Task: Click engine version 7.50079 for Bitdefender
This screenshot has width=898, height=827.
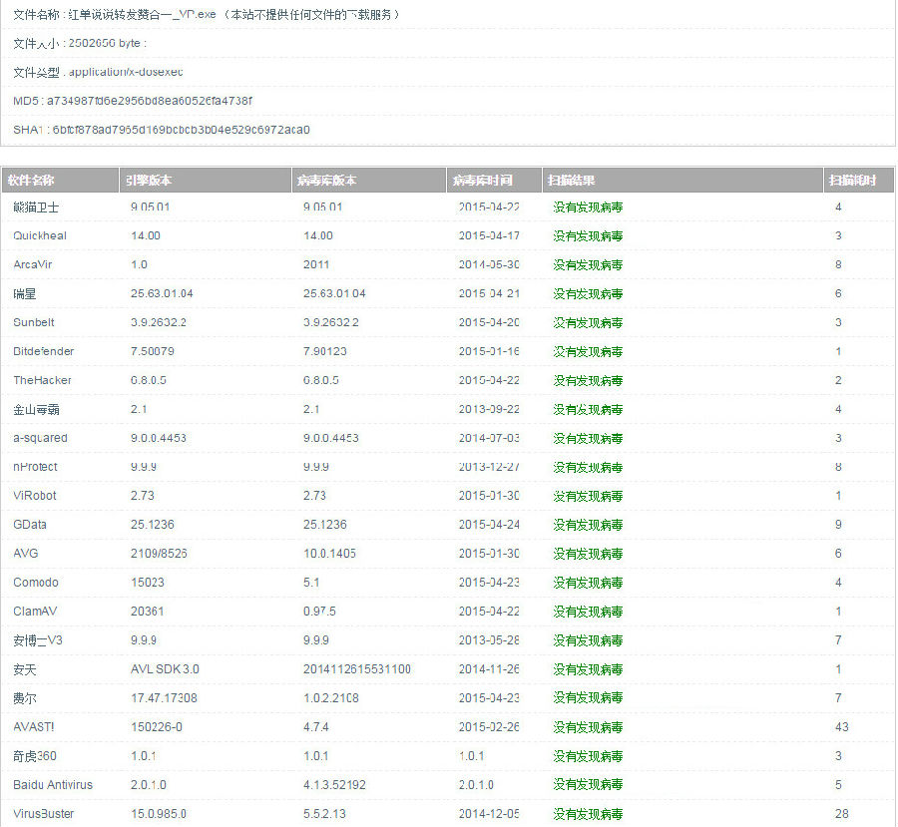Action: [153, 351]
